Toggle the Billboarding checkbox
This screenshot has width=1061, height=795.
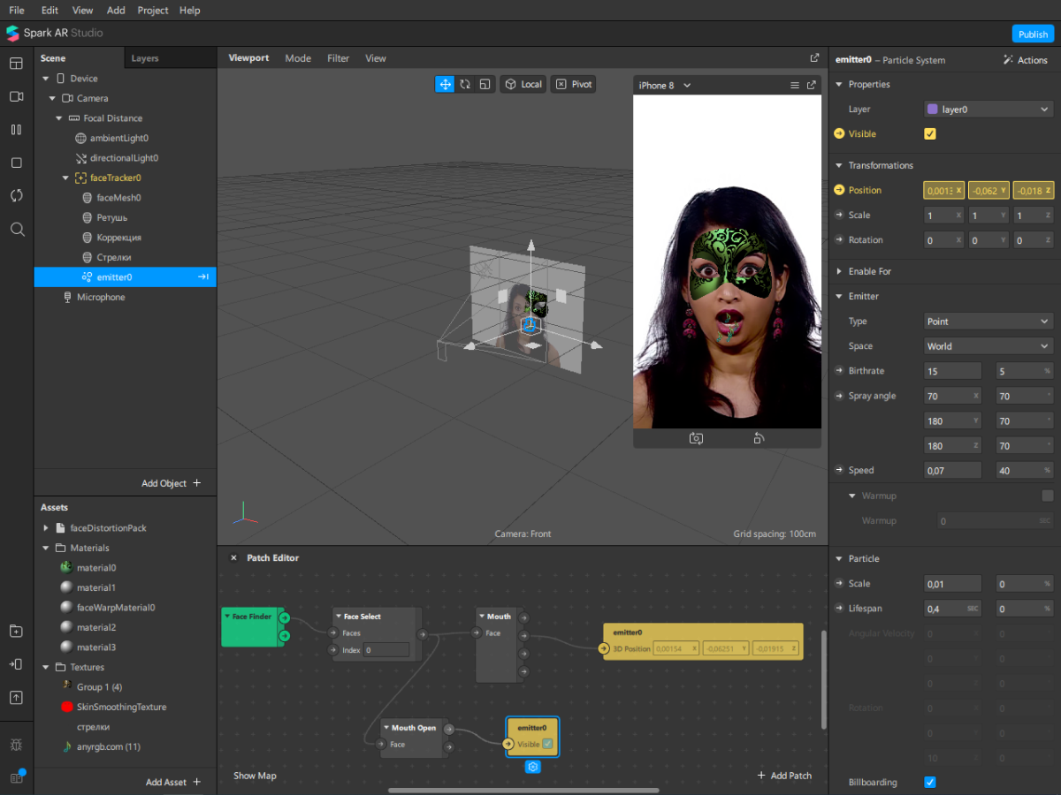pyautogui.click(x=929, y=782)
